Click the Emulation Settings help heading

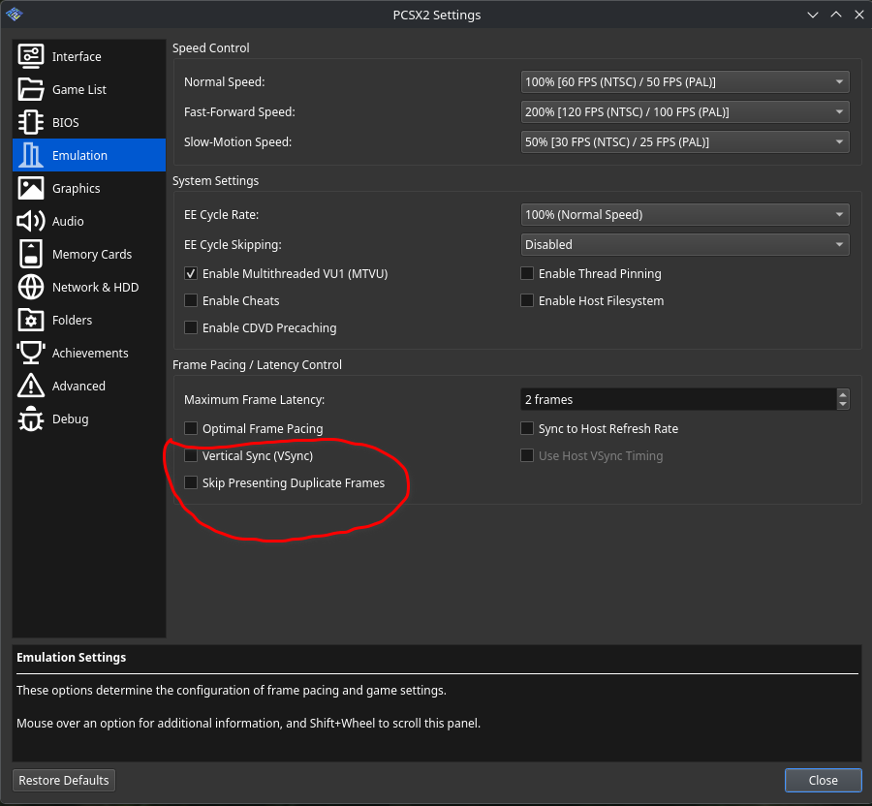(71, 657)
